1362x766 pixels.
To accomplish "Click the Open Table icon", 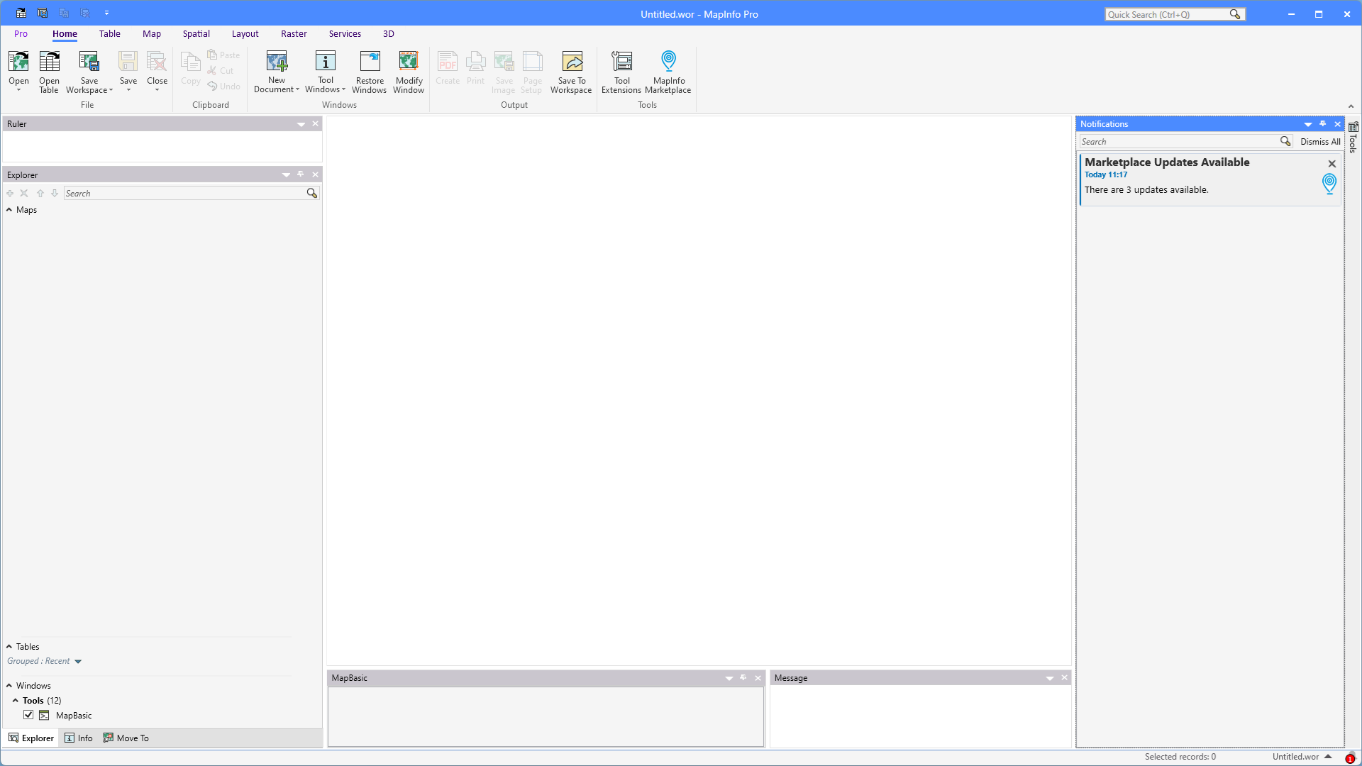I will pyautogui.click(x=49, y=62).
